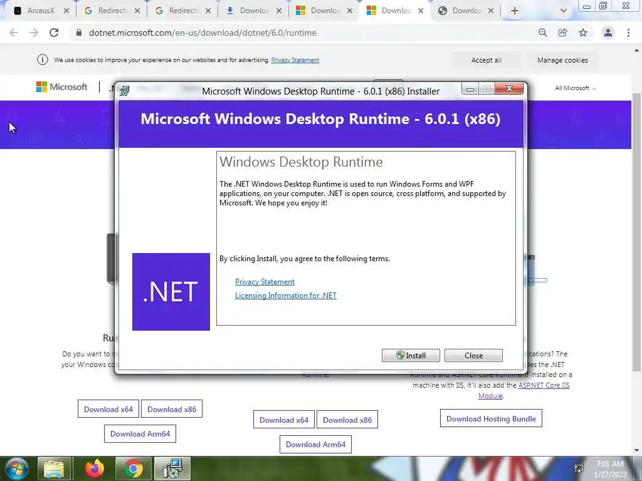The image size is (642, 481).
Task: Close the first Redirect tab
Action: coord(137,11)
